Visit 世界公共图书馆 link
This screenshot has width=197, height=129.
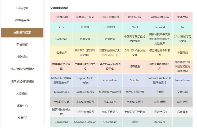click(x=136, y=93)
